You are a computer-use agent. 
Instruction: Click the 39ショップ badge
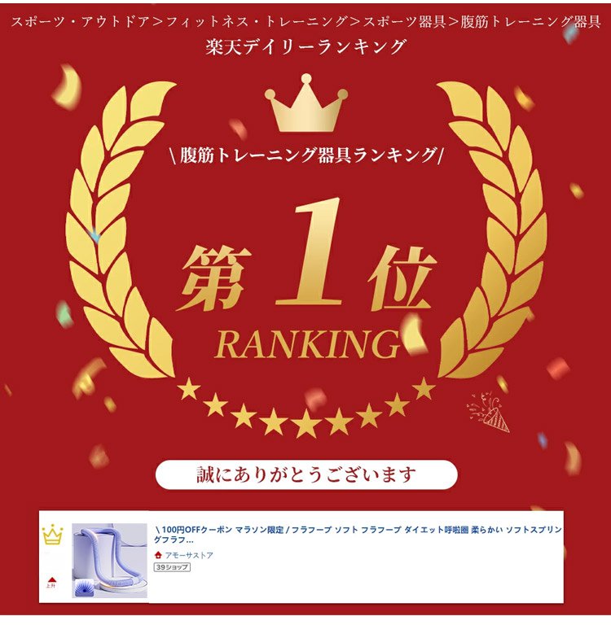point(172,566)
